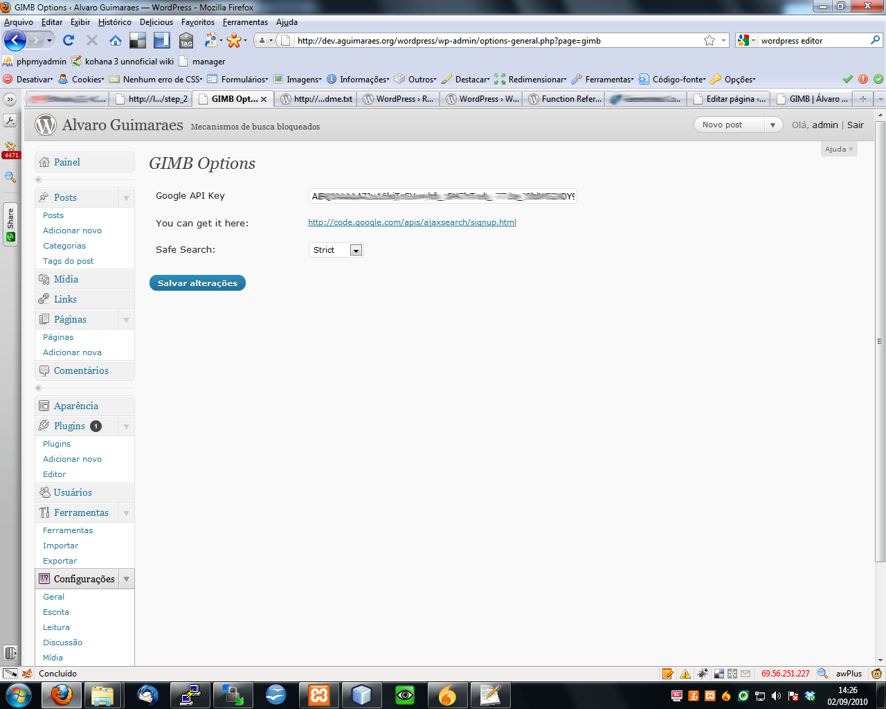
Task: Bookmark this page with the star icon
Action: [x=709, y=40]
